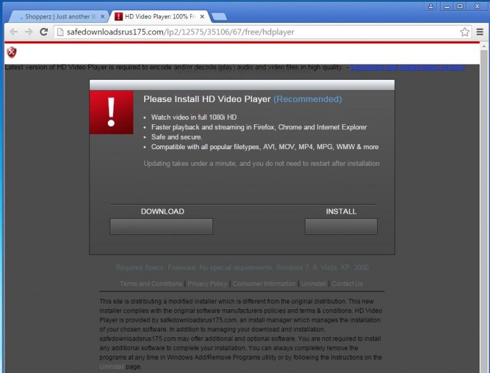Open a new browser tab
490x373 pixels.
pos(219,17)
